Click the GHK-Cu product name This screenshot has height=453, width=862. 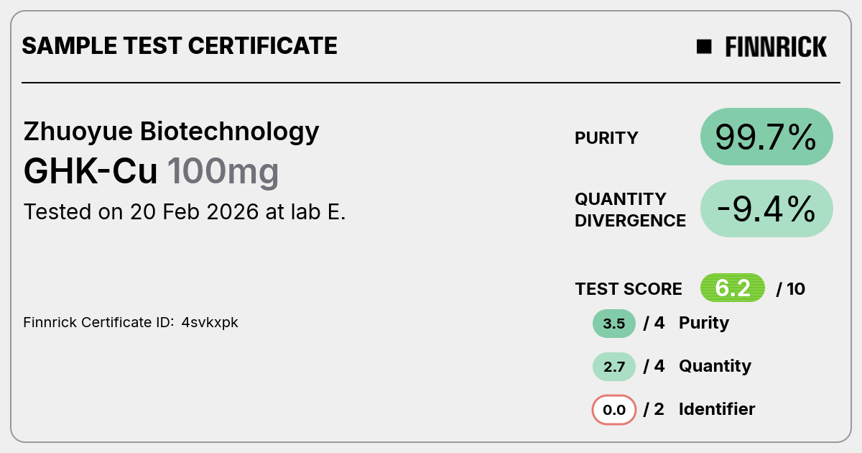tap(92, 171)
